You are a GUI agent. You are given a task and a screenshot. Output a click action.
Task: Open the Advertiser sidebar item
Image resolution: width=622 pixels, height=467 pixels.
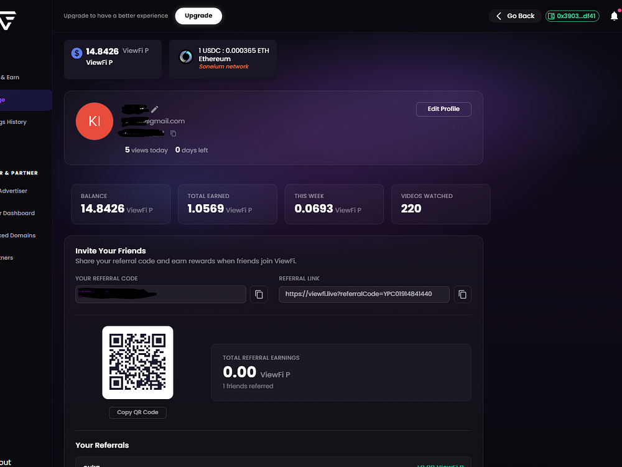(x=14, y=191)
